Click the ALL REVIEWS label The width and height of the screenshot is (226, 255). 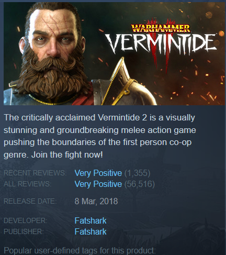coord(28,184)
